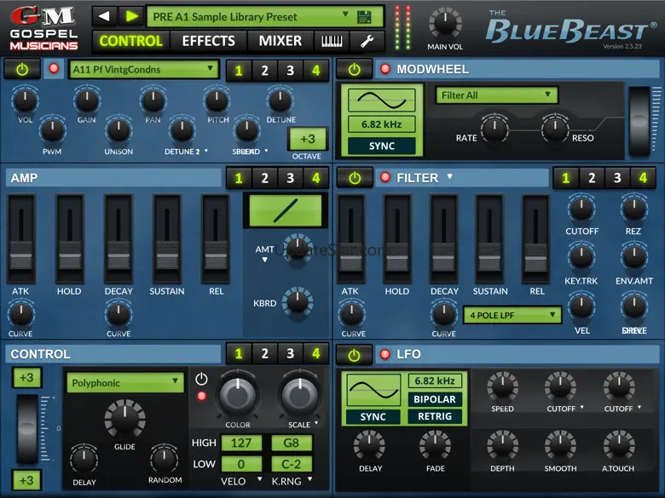Open the 4 POLE LPF filter type dropdown
665x498 pixels.
(x=512, y=315)
